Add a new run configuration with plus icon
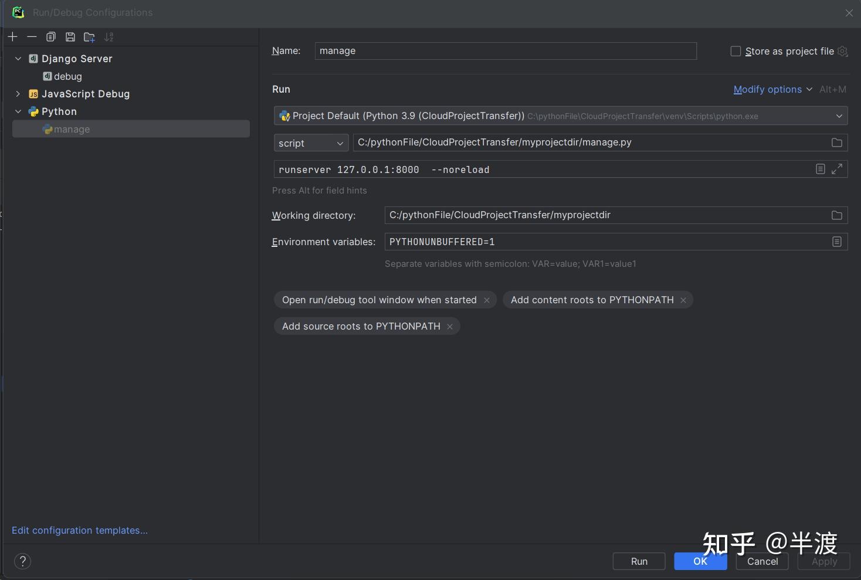The image size is (861, 580). [12, 36]
